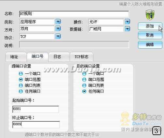Open the 类别 dropdown arrow

pos(58,22)
